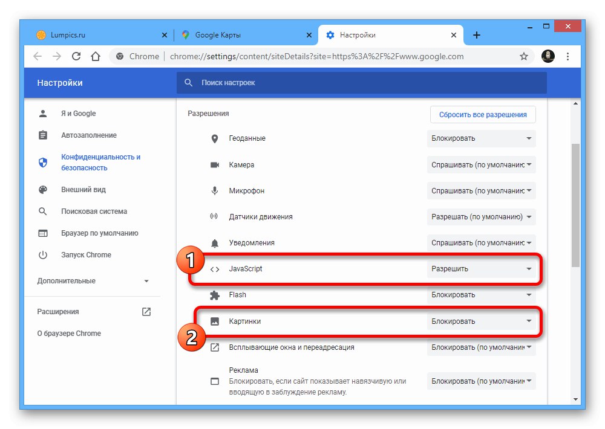Screen dimensions: 605x429
Task: Go forward with the forward arrow
Action: (57, 56)
